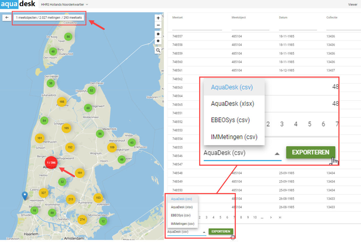Click the yellow 165 cluster near Schagen
The height and width of the screenshot is (242, 361).
pos(66,128)
